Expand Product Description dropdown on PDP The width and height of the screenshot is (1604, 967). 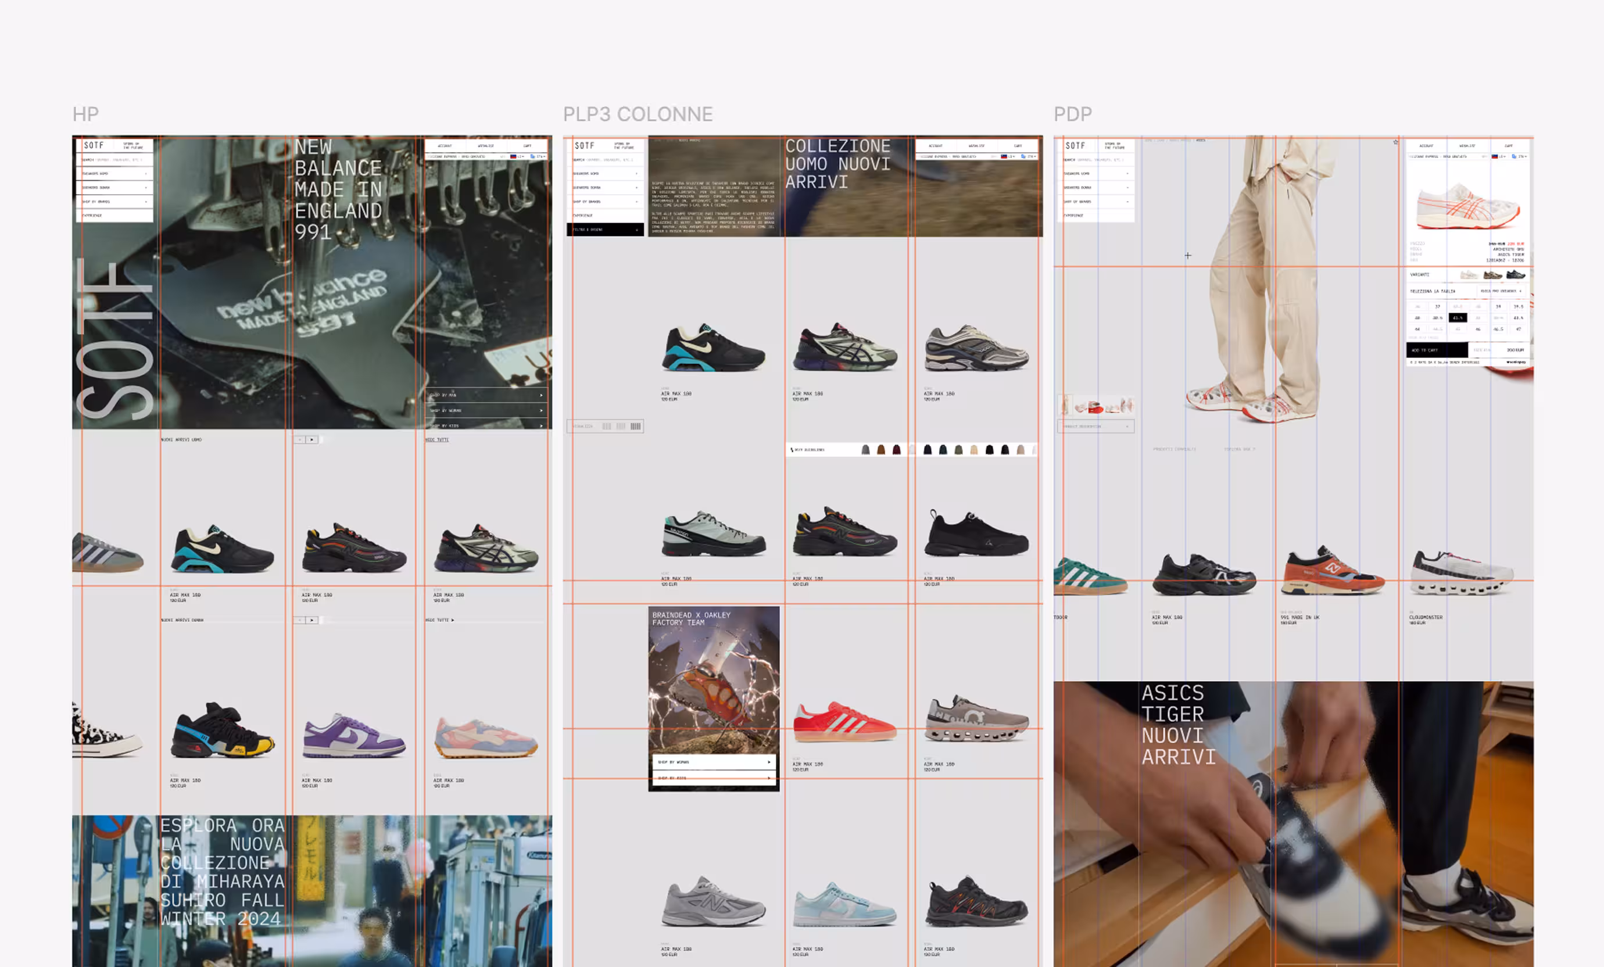pyautogui.click(x=1095, y=427)
